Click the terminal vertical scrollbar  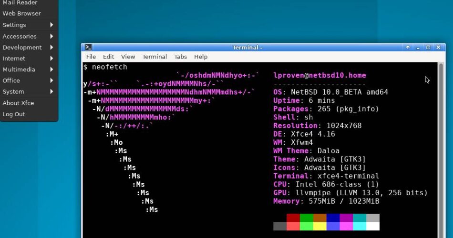[441, 150]
